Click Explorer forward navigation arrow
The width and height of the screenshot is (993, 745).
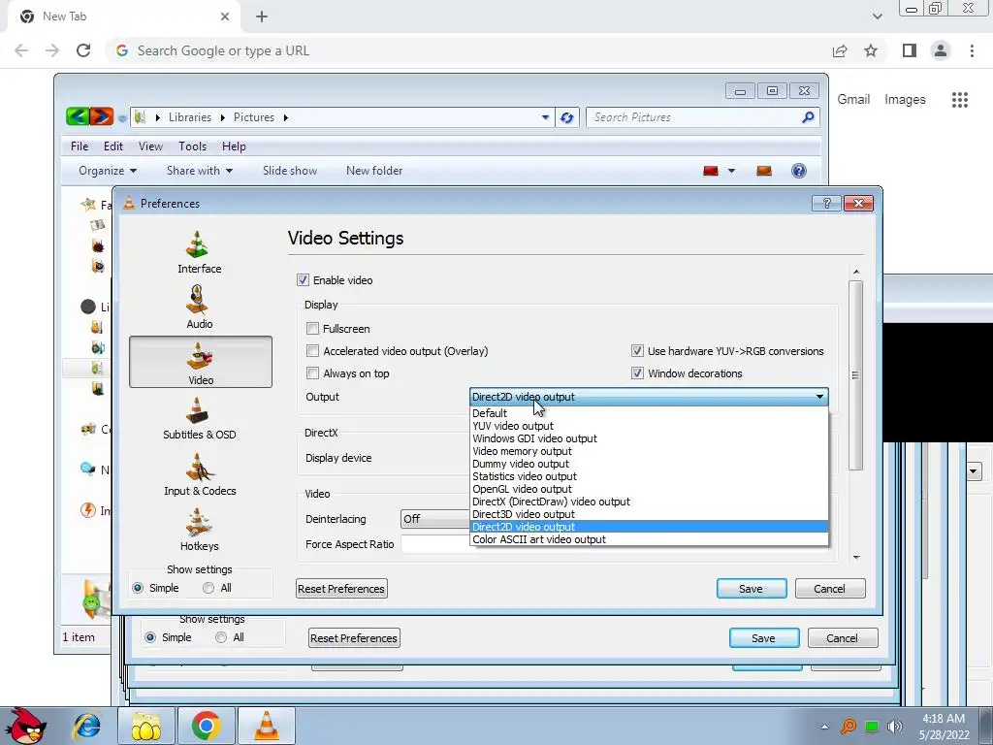pos(101,116)
